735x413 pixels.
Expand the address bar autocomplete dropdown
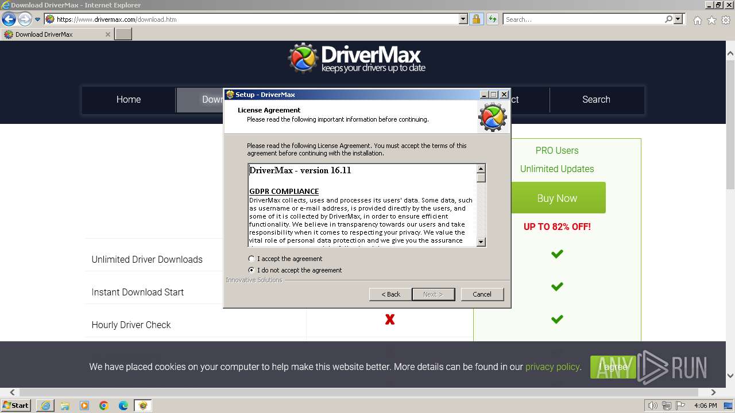(x=463, y=19)
